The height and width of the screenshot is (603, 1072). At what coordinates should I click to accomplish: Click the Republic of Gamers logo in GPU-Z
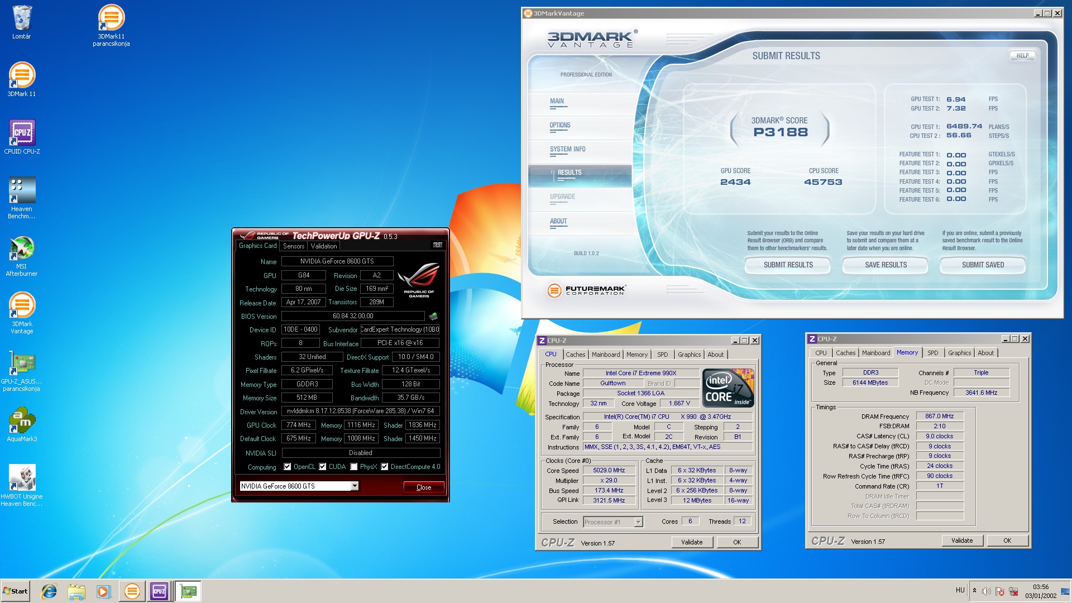pyautogui.click(x=419, y=280)
